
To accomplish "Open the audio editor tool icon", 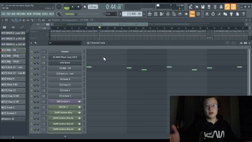I will (x=219, y=14).
